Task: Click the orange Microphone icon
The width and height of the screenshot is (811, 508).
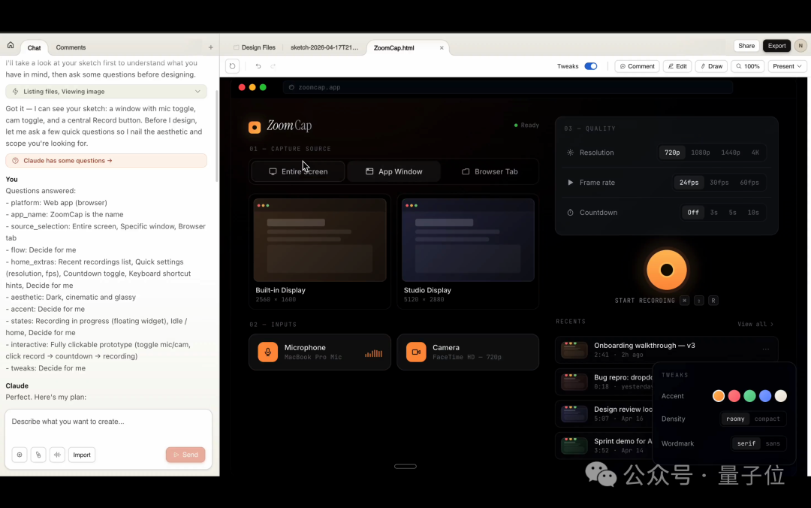Action: (267, 352)
